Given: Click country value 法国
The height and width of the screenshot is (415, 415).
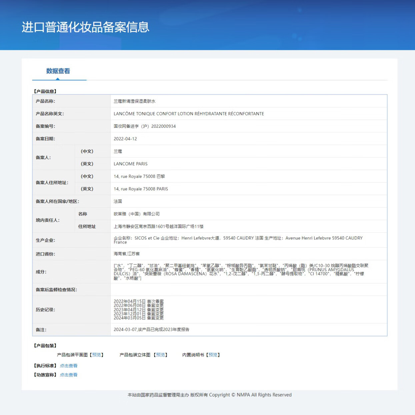Looking at the screenshot, I should click(118, 201).
